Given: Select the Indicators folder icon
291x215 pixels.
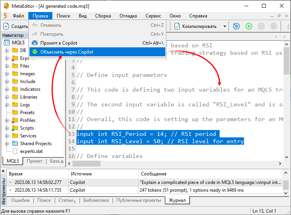Looking at the screenshot, I should pos(15,89).
